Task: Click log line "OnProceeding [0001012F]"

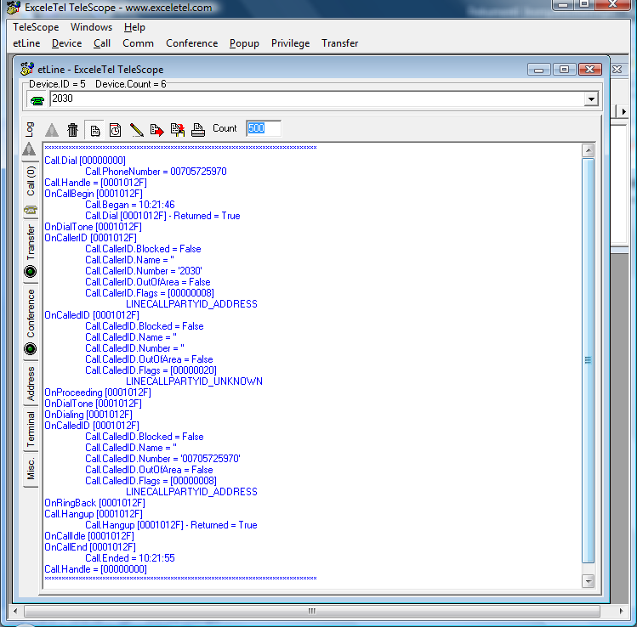Action: [x=98, y=393]
